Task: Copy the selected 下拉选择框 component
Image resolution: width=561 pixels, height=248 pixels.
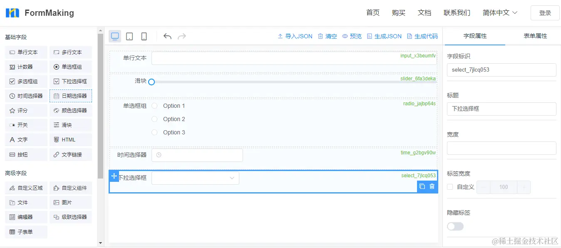Action: pyautogui.click(x=422, y=186)
